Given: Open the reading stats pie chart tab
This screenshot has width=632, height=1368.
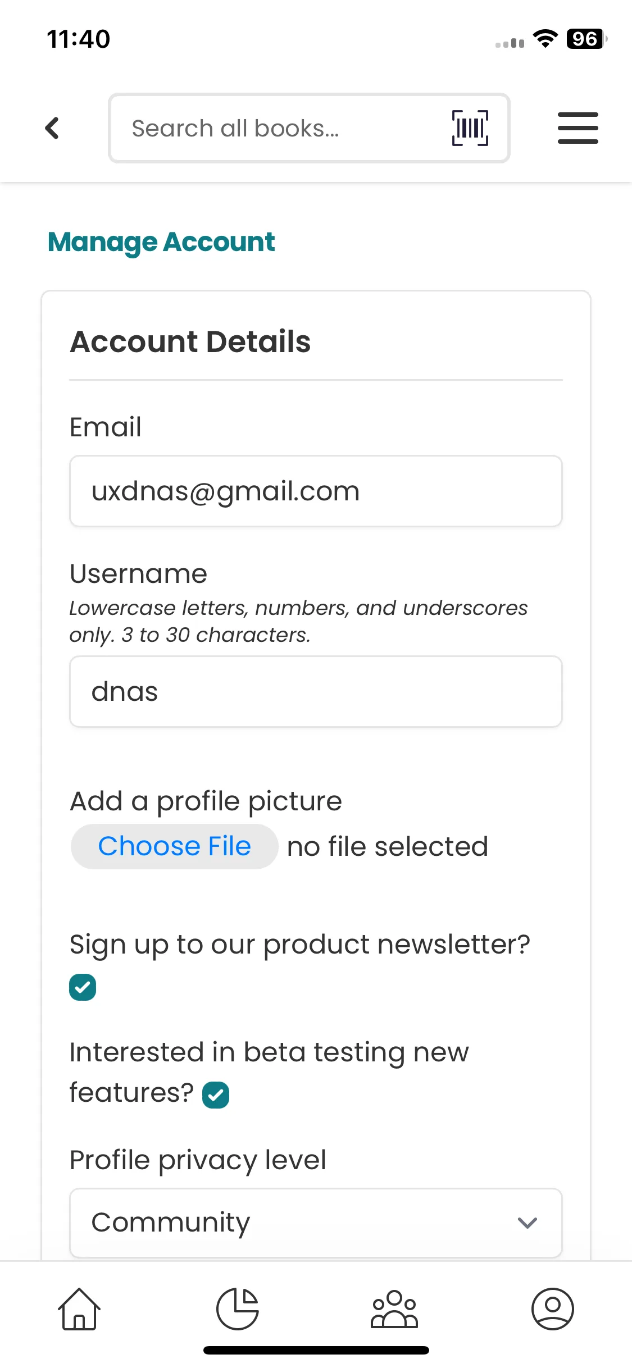Looking at the screenshot, I should pos(238,1309).
